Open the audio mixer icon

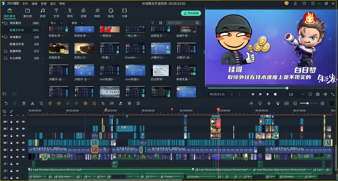coord(278,103)
